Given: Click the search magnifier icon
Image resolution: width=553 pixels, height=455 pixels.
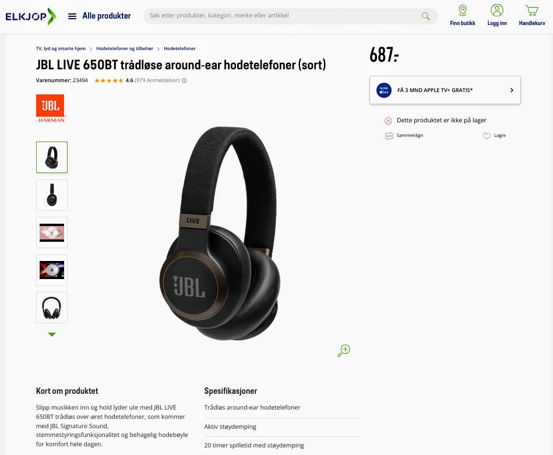Looking at the screenshot, I should (x=426, y=16).
